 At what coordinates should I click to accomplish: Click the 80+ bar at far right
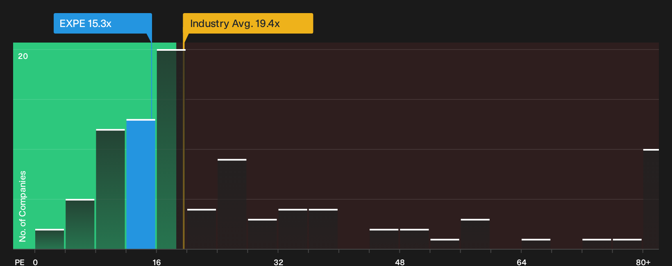pos(651,199)
